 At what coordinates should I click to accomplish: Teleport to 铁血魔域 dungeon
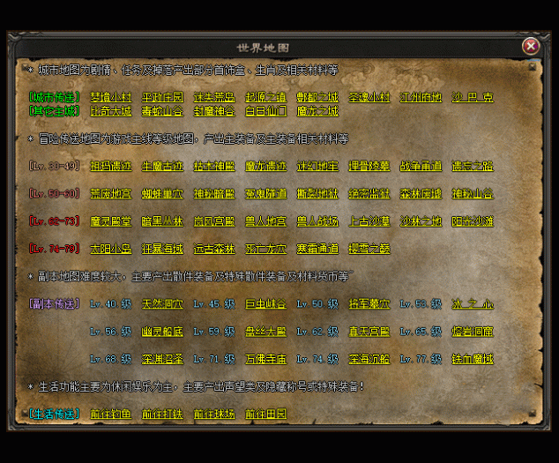[473, 359]
